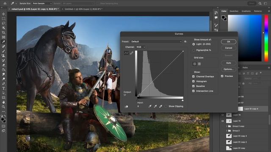Toggle the Preview checkbox
Viewport: 271px width, 152px height.
[222, 76]
